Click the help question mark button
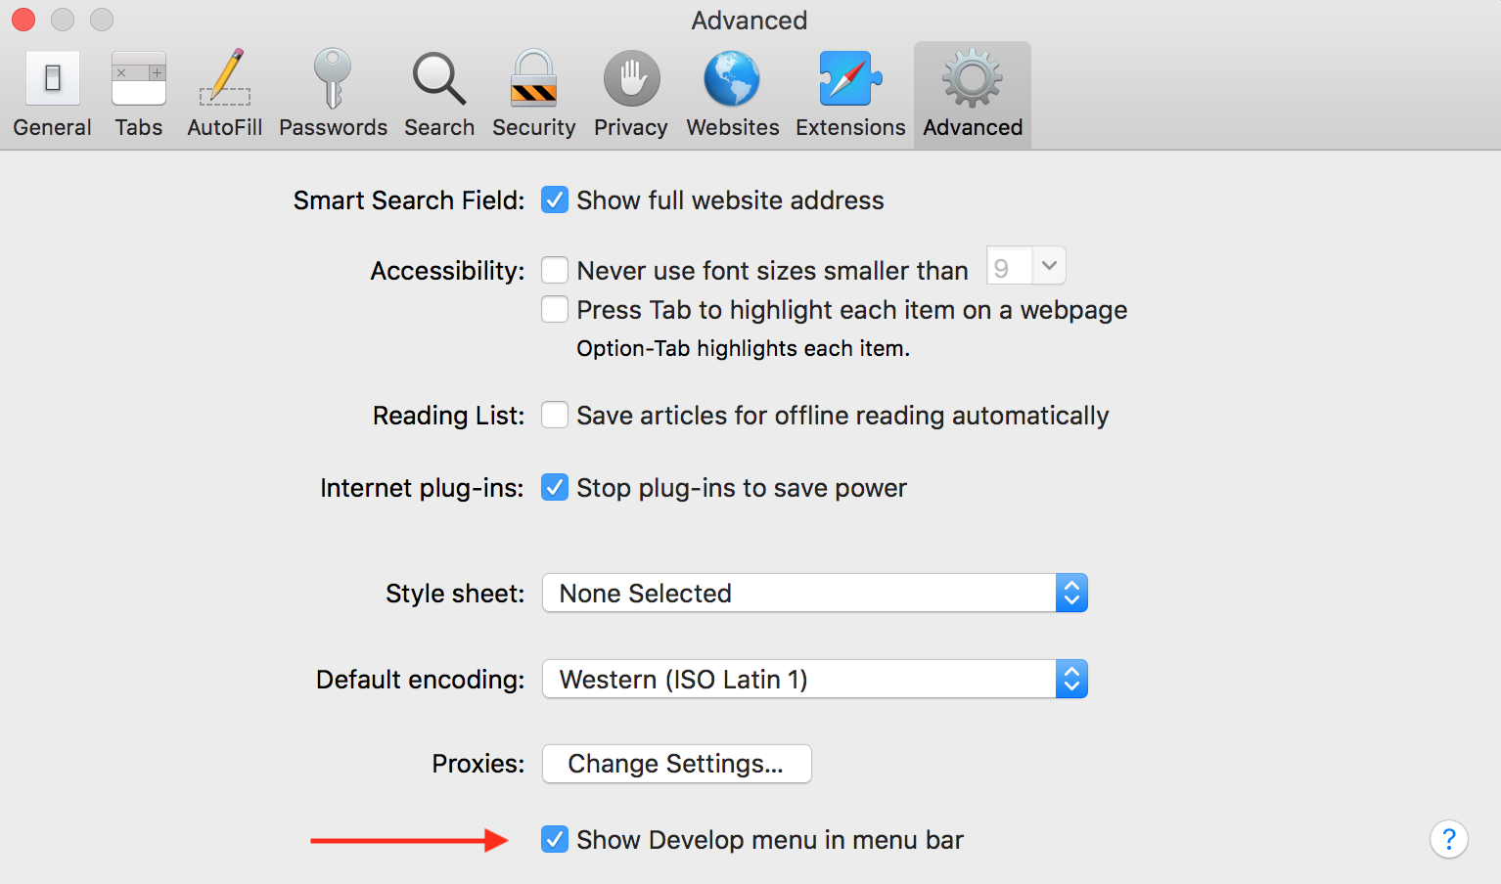 coord(1448,839)
